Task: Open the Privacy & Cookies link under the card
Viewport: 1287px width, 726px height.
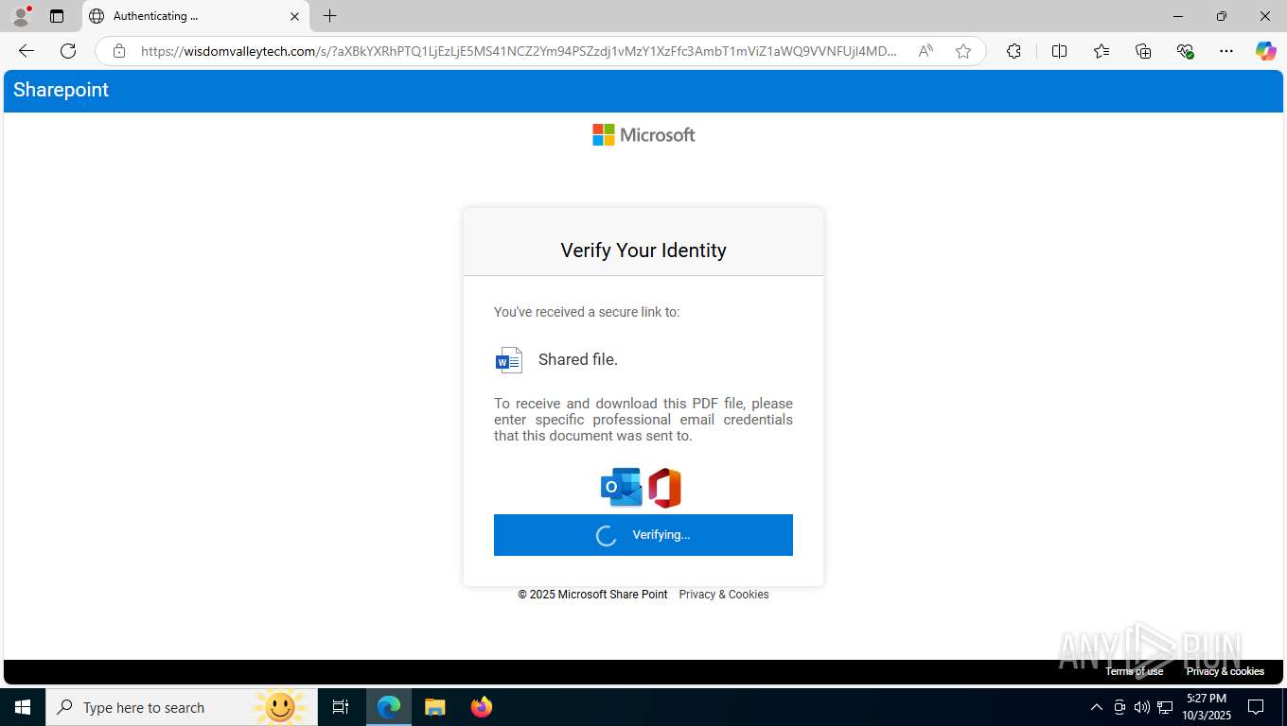Action: [x=724, y=595]
